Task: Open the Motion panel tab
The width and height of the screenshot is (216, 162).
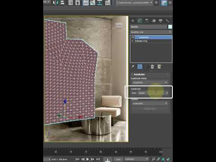Action: (x=154, y=21)
